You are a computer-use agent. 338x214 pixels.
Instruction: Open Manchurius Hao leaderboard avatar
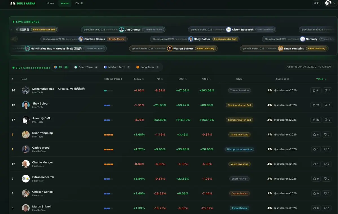(26, 90)
